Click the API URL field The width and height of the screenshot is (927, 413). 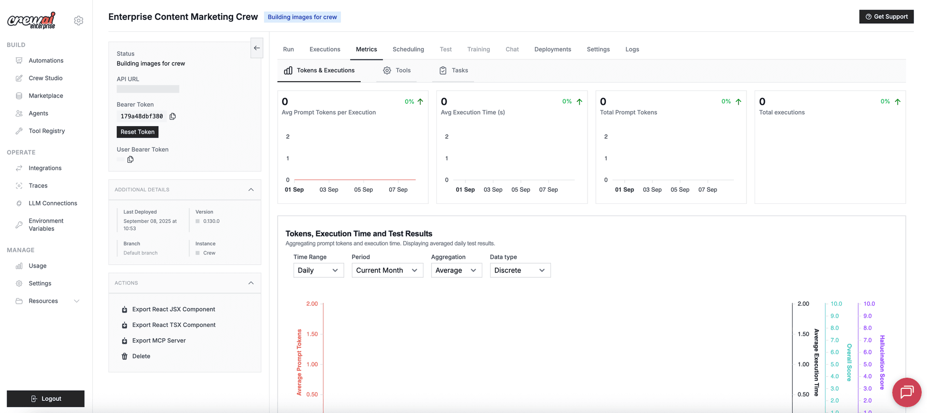(148, 89)
